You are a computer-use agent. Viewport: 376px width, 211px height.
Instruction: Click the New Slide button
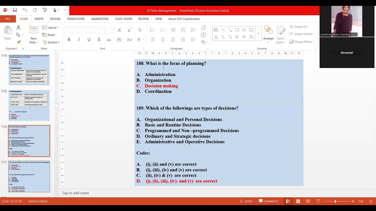coord(33,35)
